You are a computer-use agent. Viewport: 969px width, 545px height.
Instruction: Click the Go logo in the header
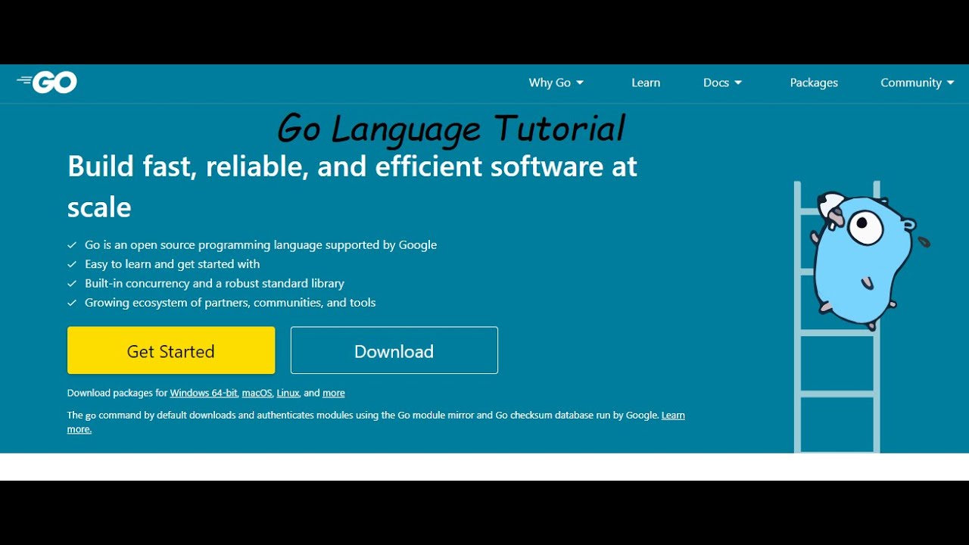coord(47,83)
